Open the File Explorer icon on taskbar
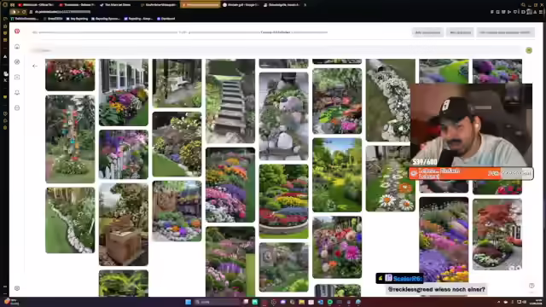 pos(301,302)
